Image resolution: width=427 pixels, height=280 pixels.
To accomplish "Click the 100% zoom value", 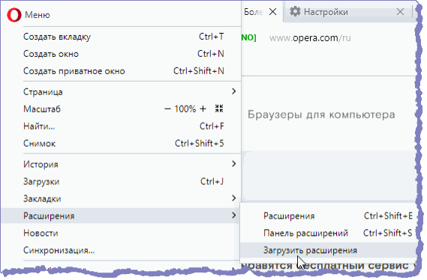I will [x=185, y=109].
